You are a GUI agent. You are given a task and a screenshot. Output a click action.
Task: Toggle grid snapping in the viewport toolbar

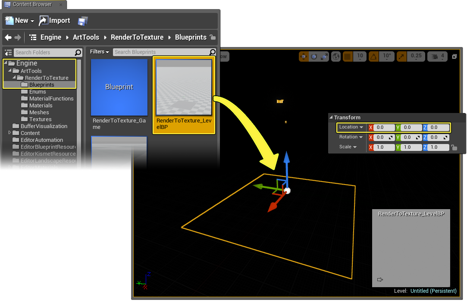(347, 56)
